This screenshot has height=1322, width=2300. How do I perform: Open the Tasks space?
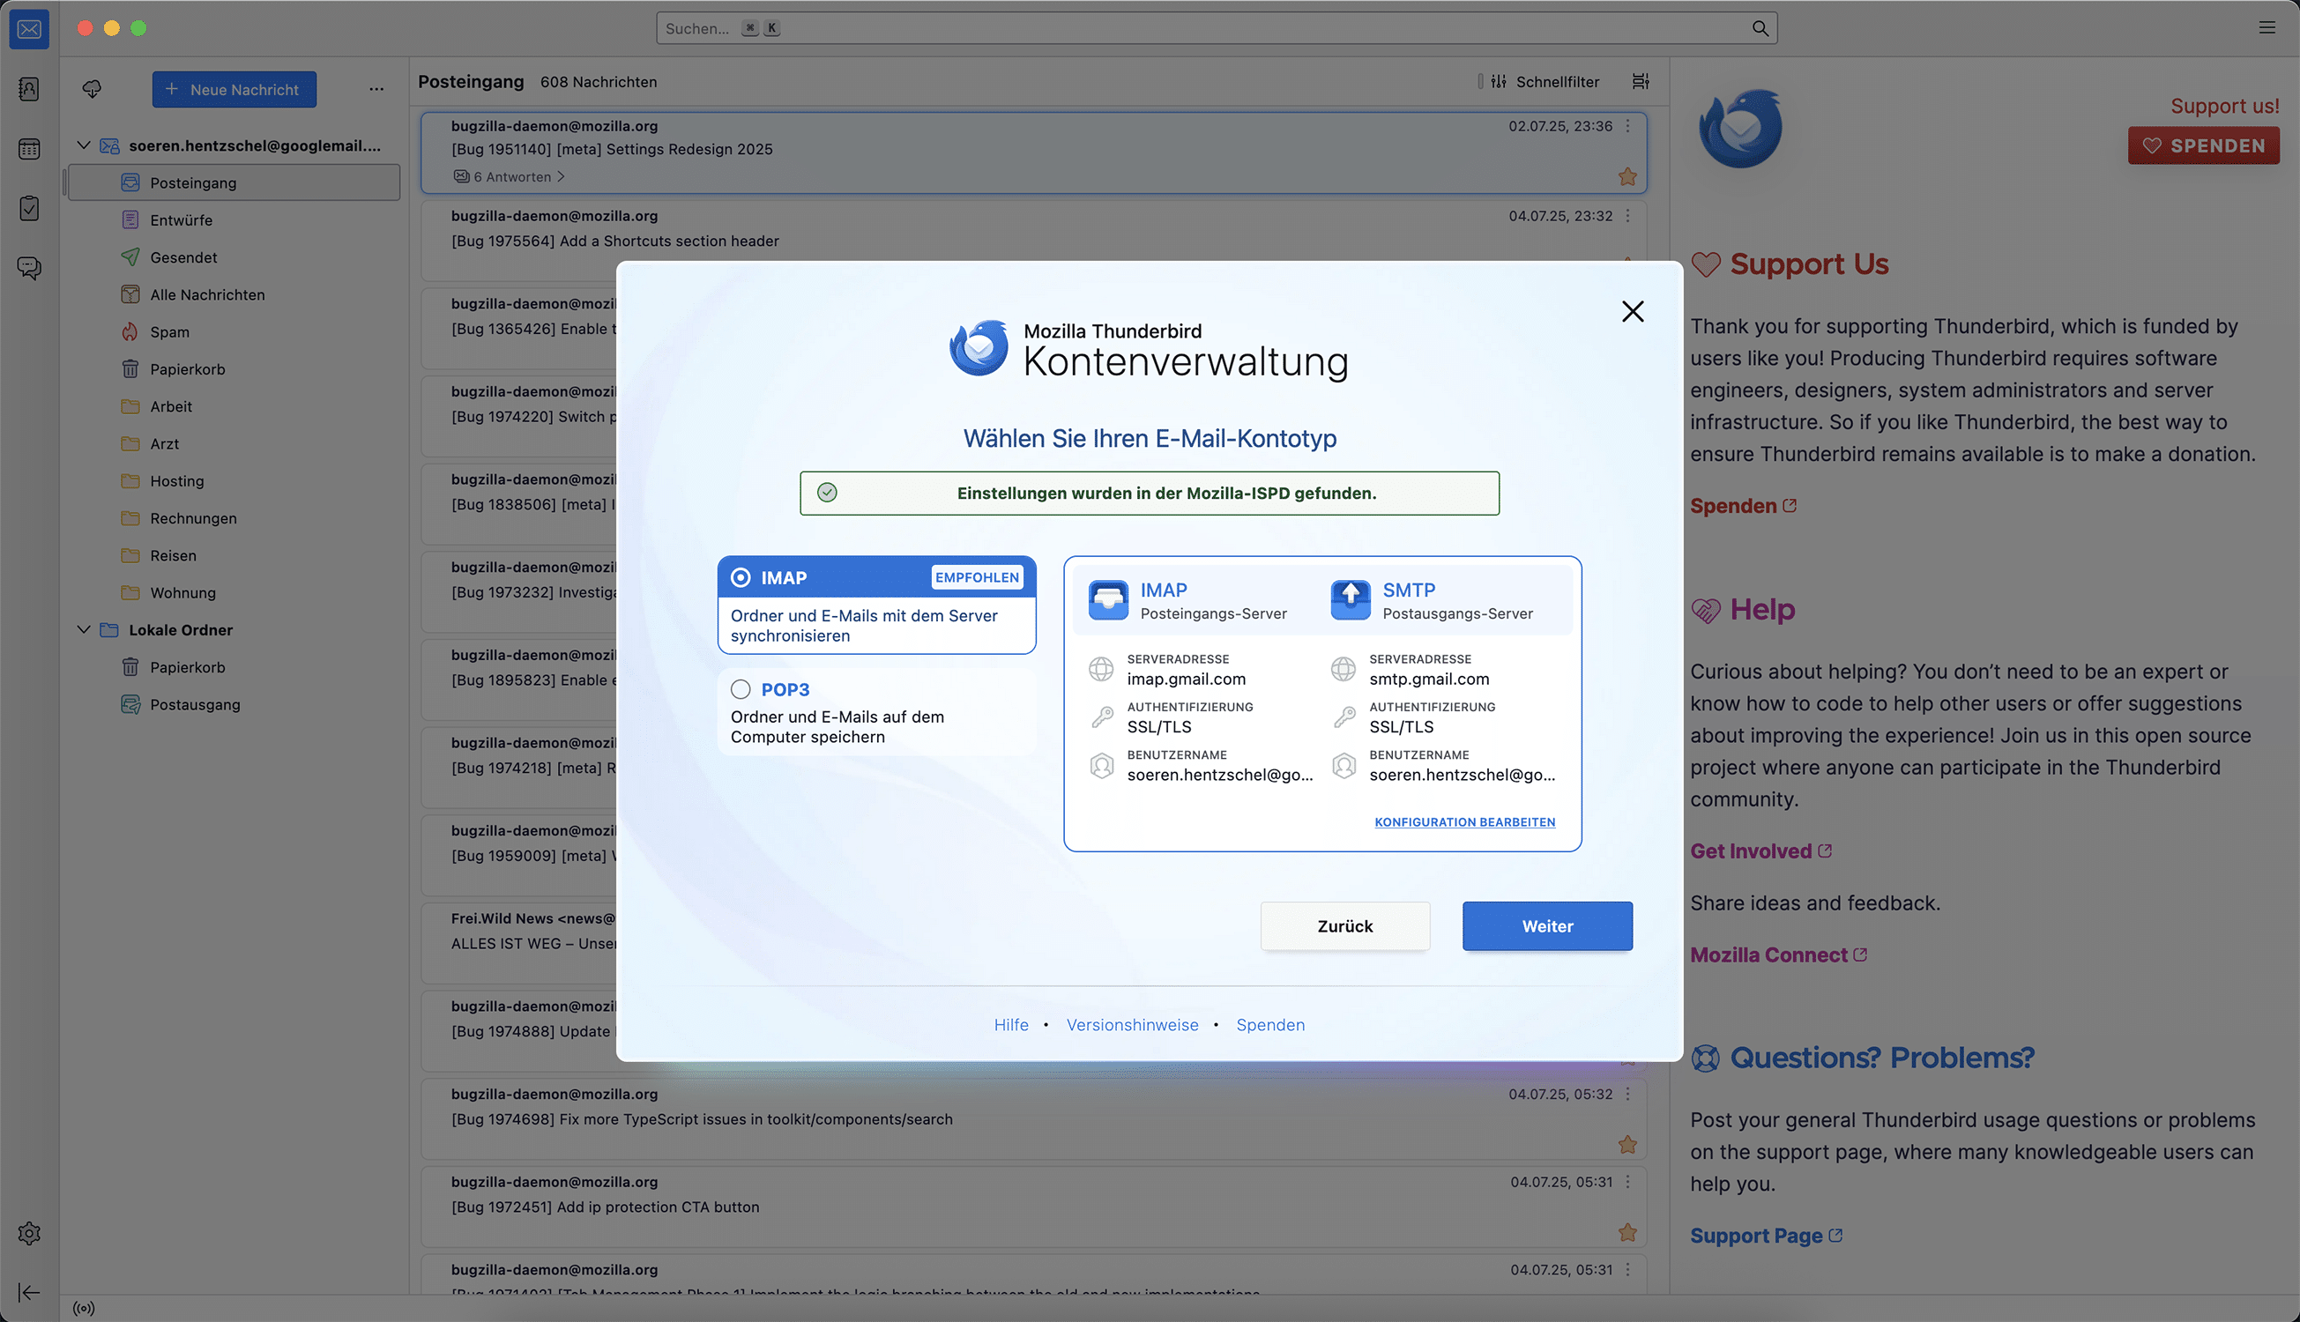pos(29,208)
